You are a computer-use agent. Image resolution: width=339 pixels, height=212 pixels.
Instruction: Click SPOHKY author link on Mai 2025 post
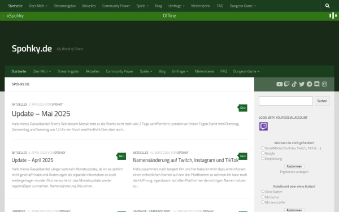57,104
